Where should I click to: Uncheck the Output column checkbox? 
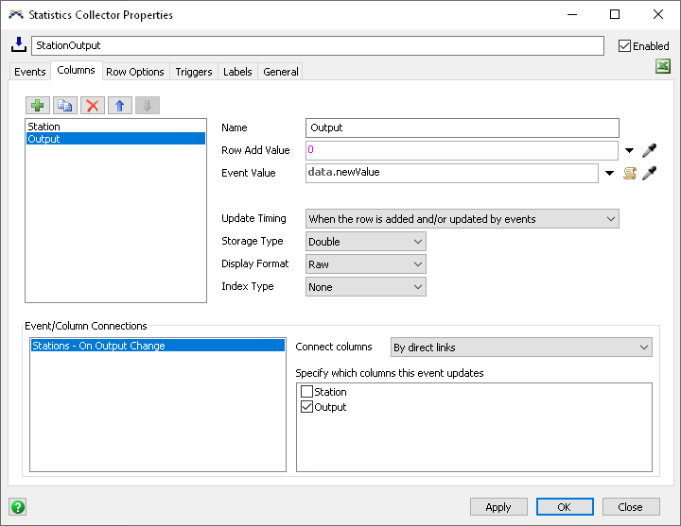[x=306, y=407]
